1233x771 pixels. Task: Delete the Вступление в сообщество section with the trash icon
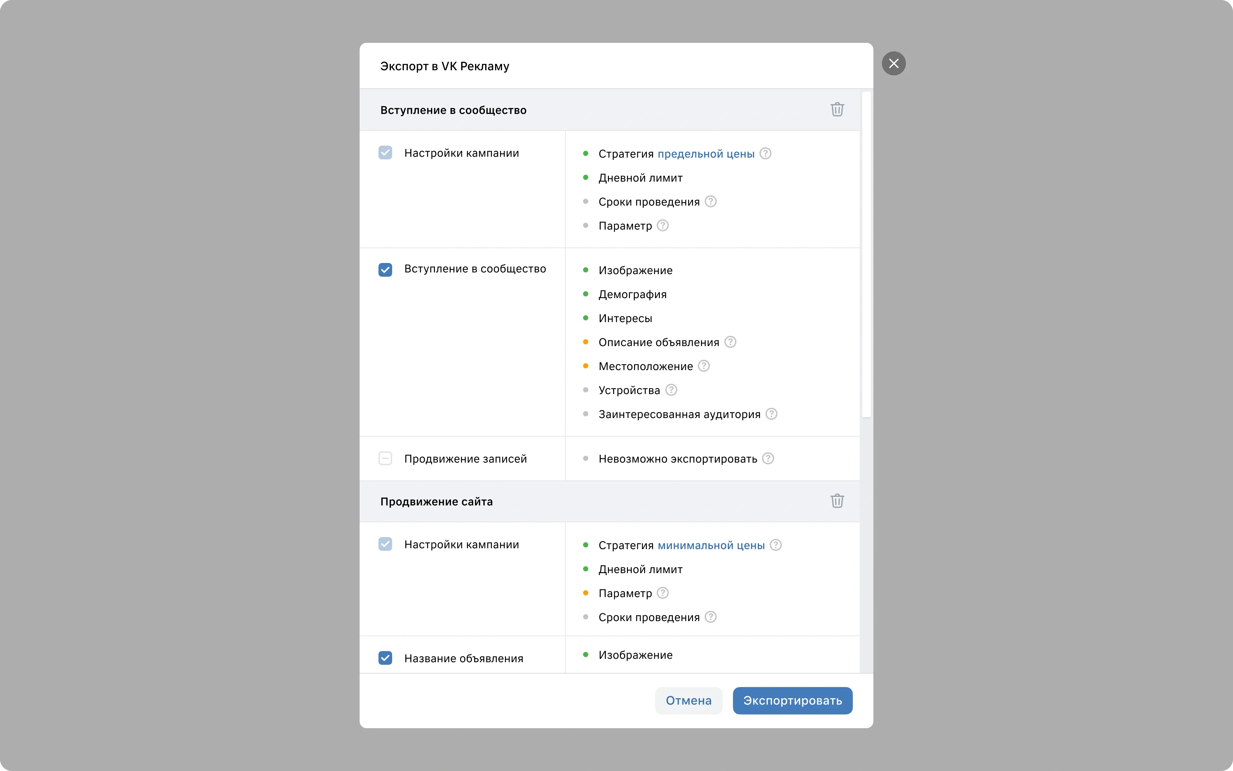[837, 110]
